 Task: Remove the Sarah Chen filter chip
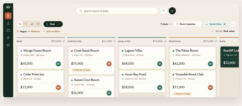224,24
